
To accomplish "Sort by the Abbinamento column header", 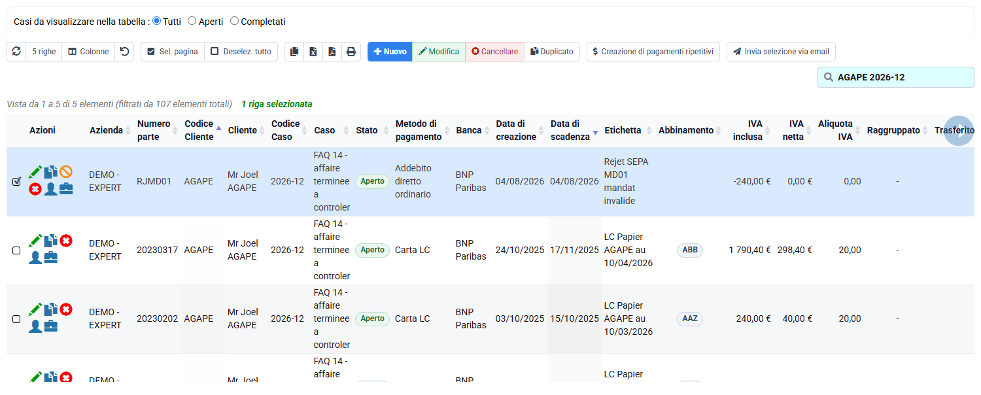I will click(x=690, y=130).
